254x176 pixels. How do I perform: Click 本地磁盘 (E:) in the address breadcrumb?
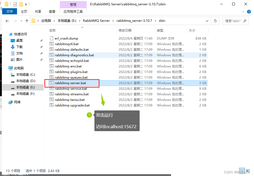coord(67,21)
